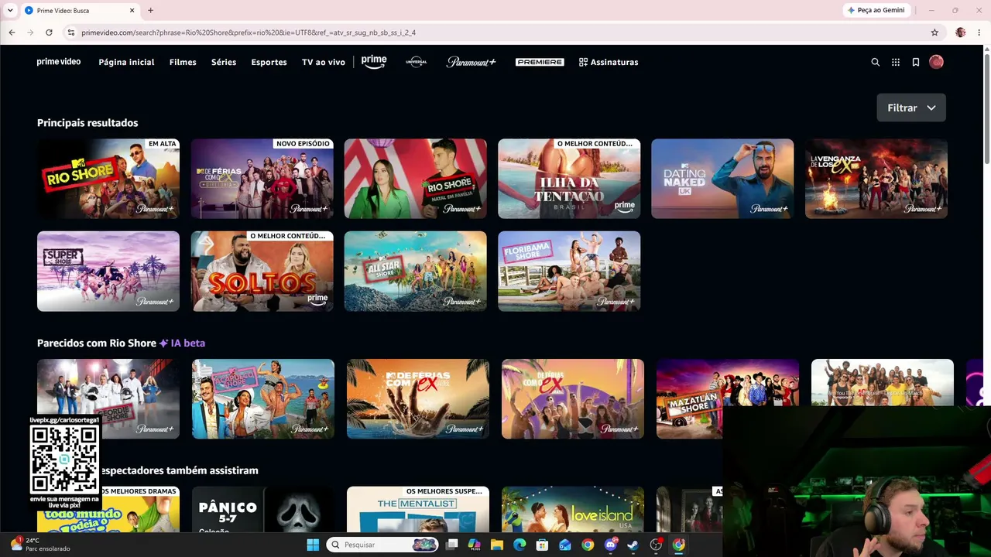Open Task View on the taskbar

click(452, 545)
